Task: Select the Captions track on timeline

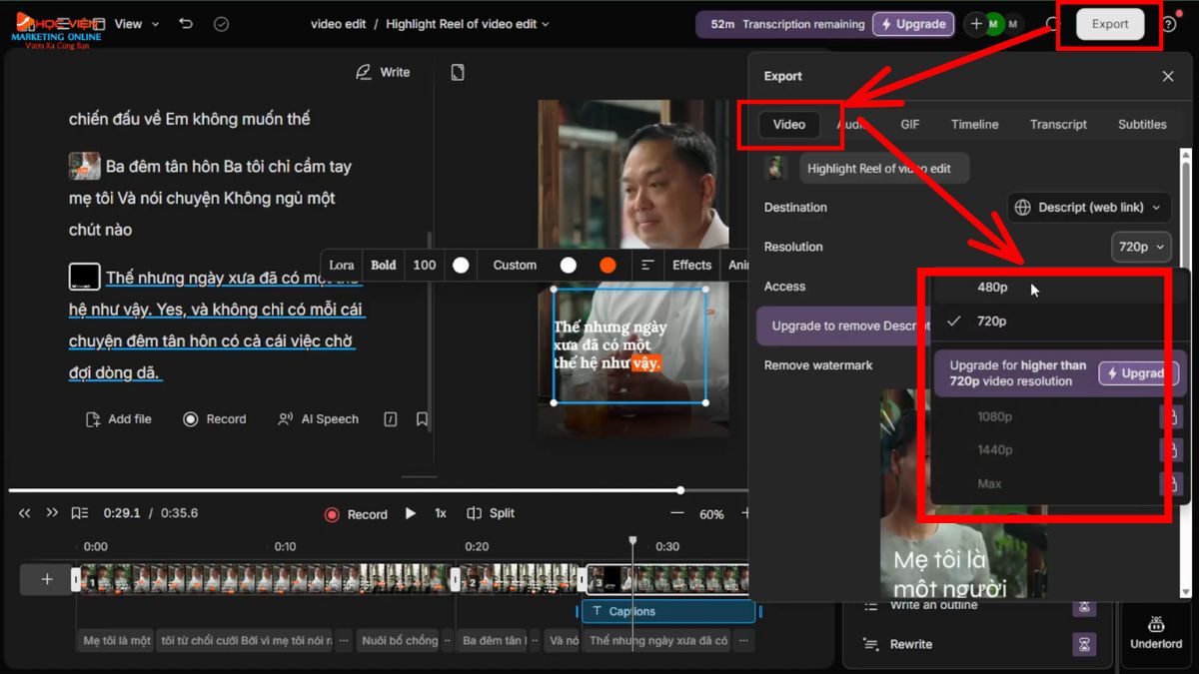Action: [667, 611]
